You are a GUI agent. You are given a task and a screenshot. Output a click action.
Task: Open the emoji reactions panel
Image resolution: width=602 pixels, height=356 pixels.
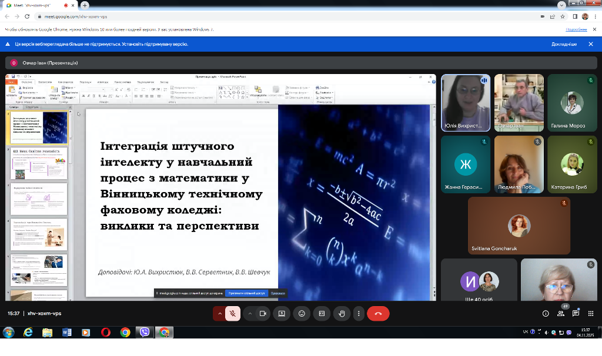[x=302, y=314]
